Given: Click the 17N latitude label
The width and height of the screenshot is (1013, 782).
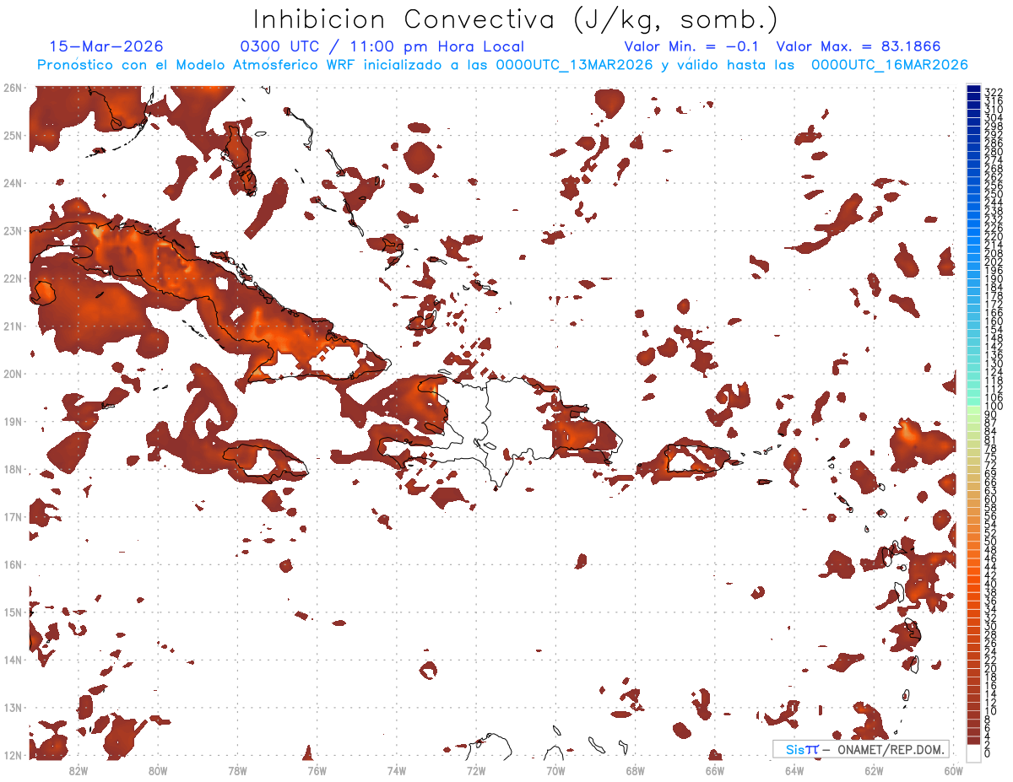Looking at the screenshot, I should pos(12,516).
